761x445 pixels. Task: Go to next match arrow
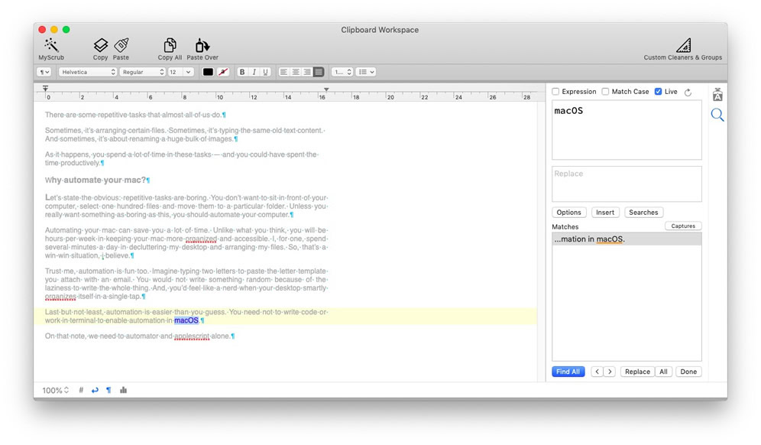[610, 372]
